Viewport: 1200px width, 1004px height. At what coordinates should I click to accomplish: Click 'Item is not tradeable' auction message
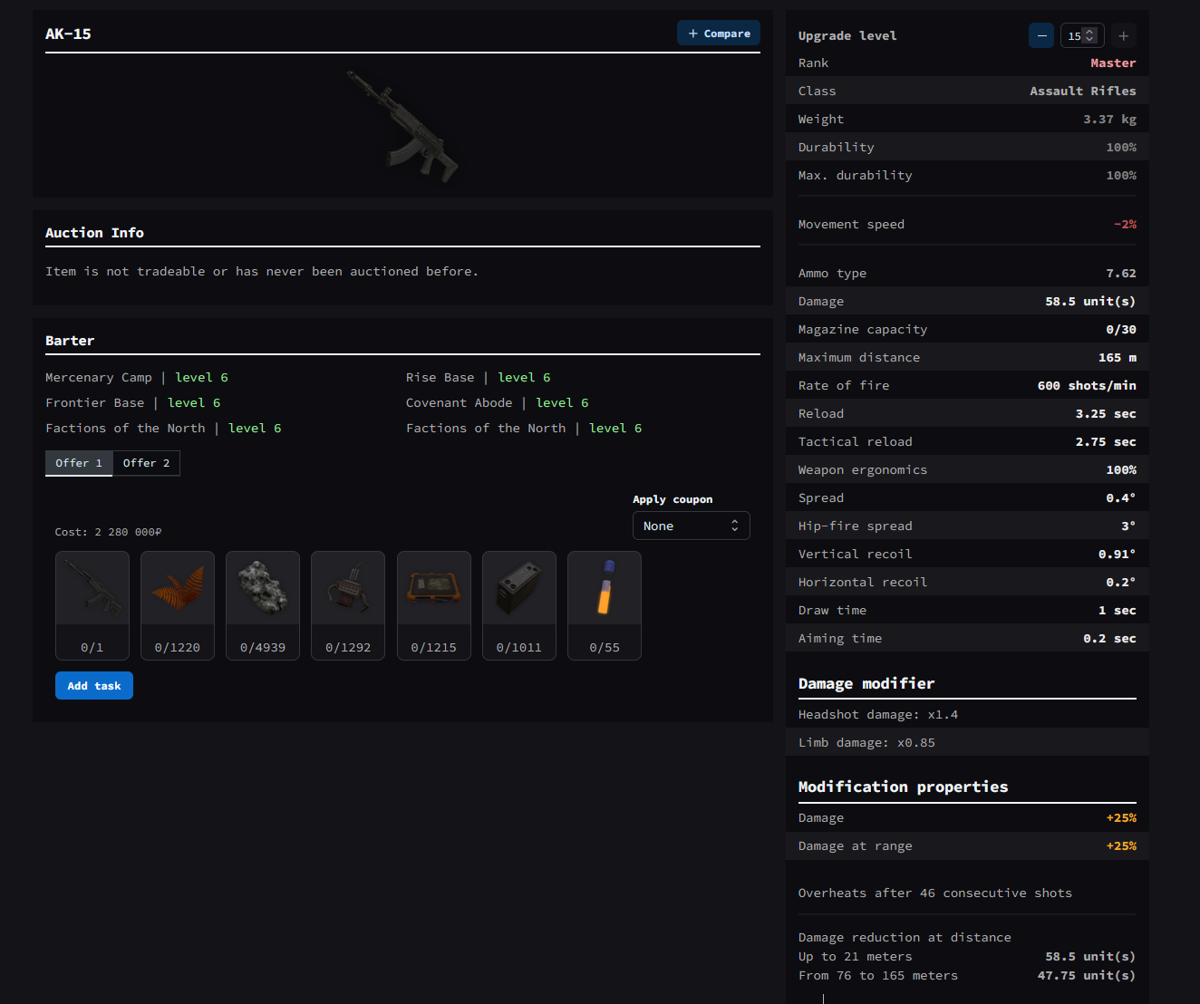(x=262, y=272)
